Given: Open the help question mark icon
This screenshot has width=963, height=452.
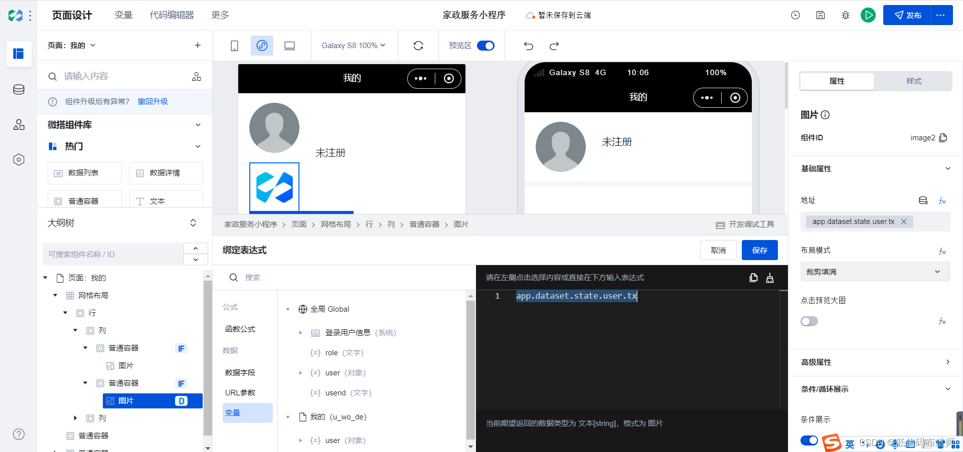Looking at the screenshot, I should 19,434.
